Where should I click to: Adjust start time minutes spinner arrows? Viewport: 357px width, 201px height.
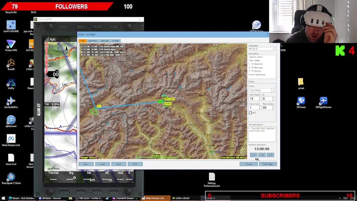[273, 99]
